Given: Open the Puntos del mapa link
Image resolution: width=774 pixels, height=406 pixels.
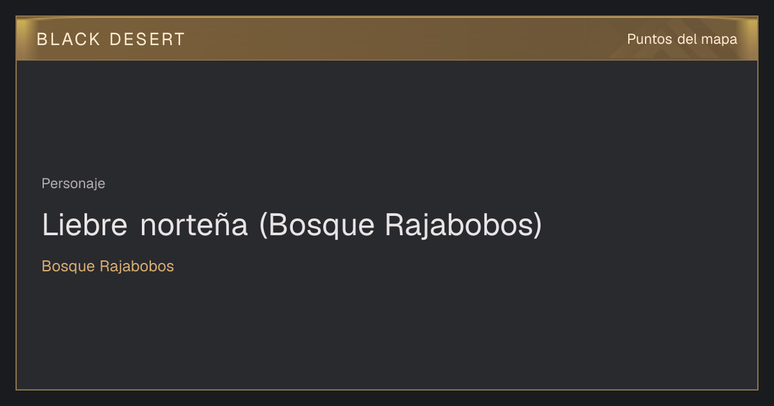Looking at the screenshot, I should pyautogui.click(x=682, y=39).
